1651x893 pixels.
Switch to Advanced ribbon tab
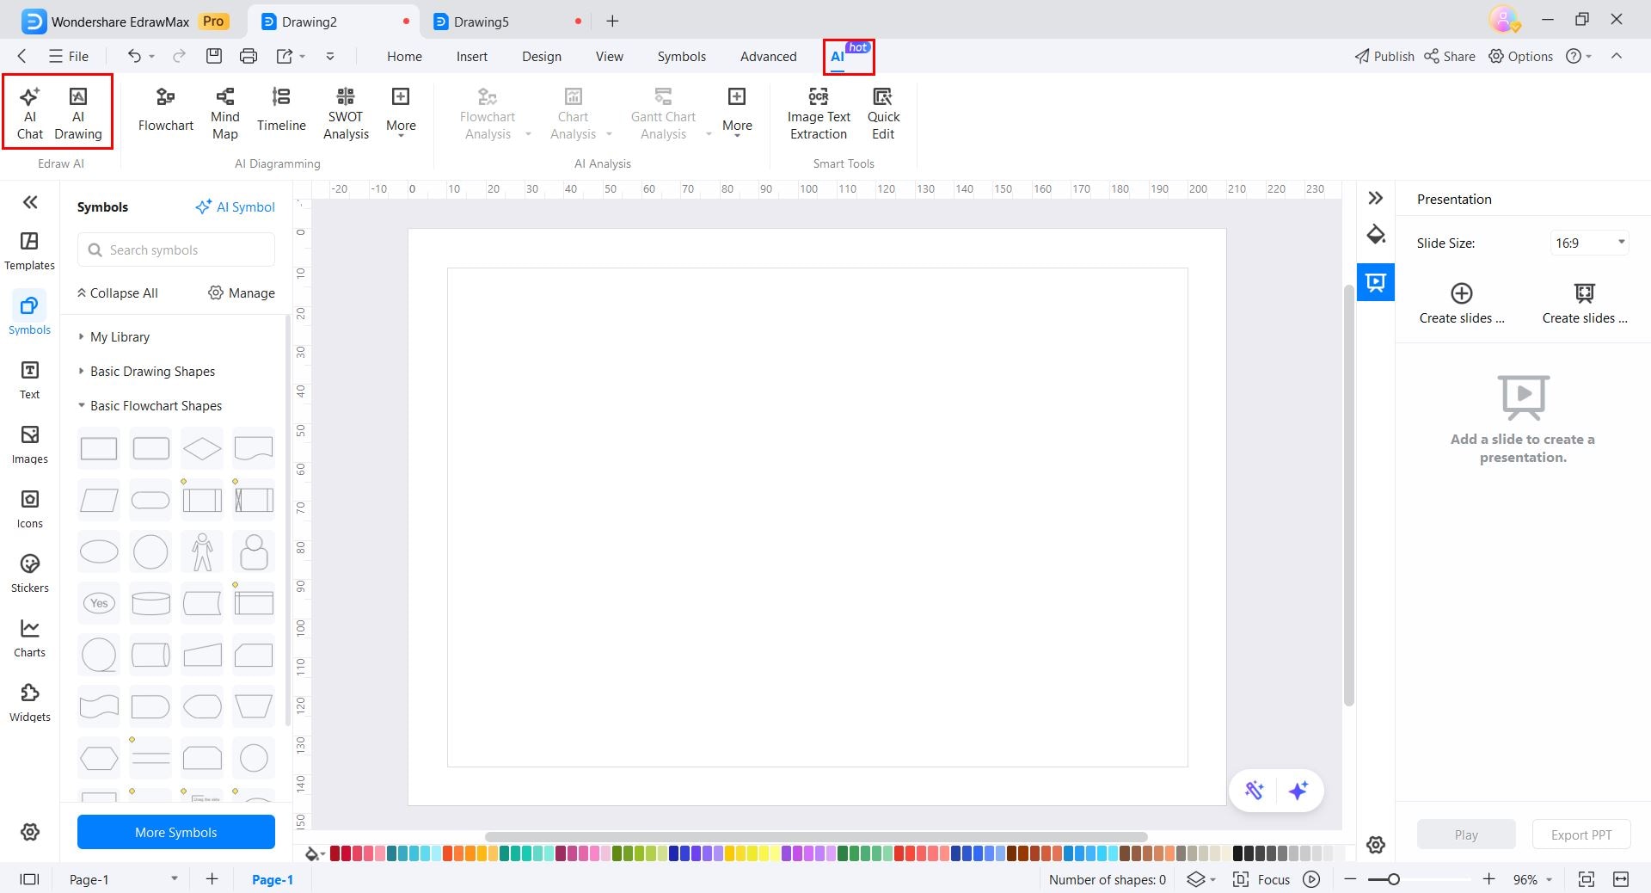click(768, 56)
